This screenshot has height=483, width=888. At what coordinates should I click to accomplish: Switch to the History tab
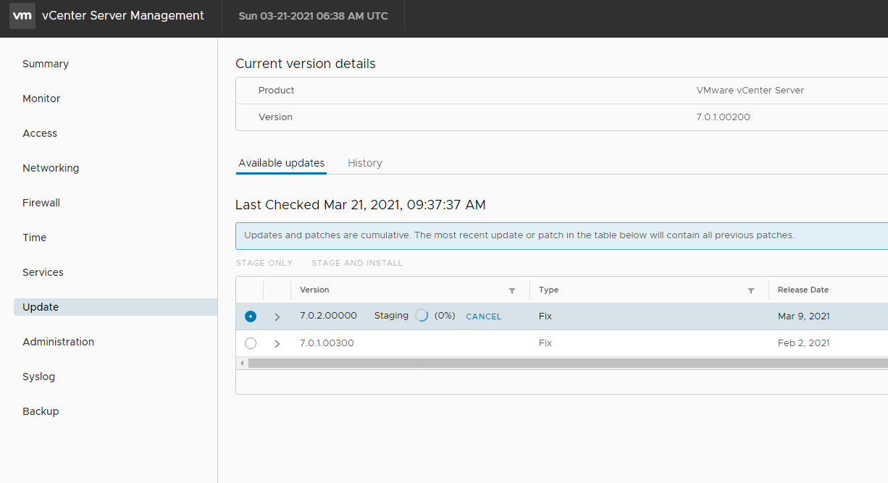pos(365,163)
